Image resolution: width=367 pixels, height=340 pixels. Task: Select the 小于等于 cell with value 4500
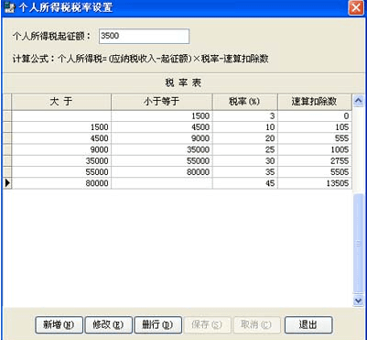pos(162,127)
